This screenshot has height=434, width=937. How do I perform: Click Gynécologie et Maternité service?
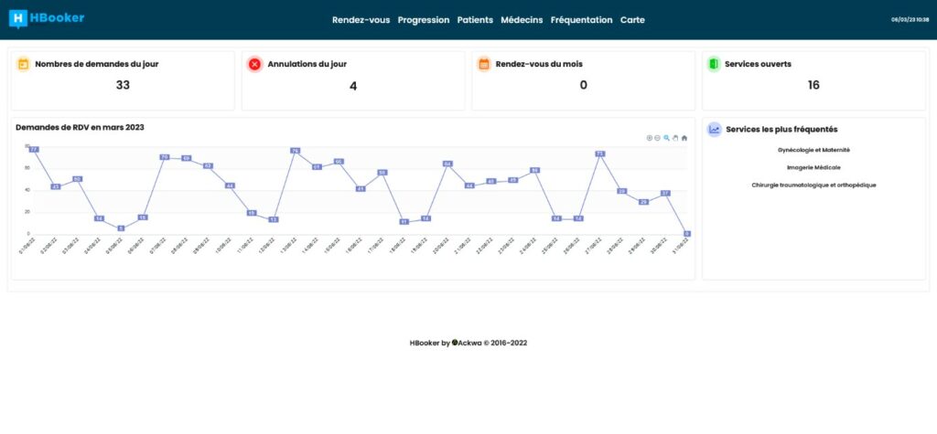pos(813,150)
